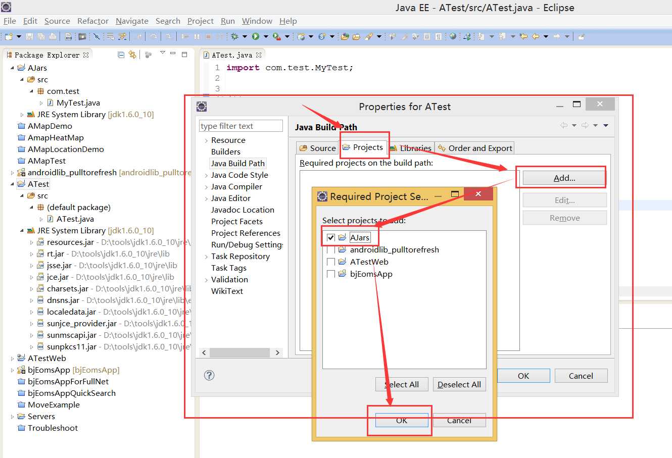This screenshot has width=672, height=458.
Task: Click the Save disk icon in toolbar
Action: click(29, 36)
